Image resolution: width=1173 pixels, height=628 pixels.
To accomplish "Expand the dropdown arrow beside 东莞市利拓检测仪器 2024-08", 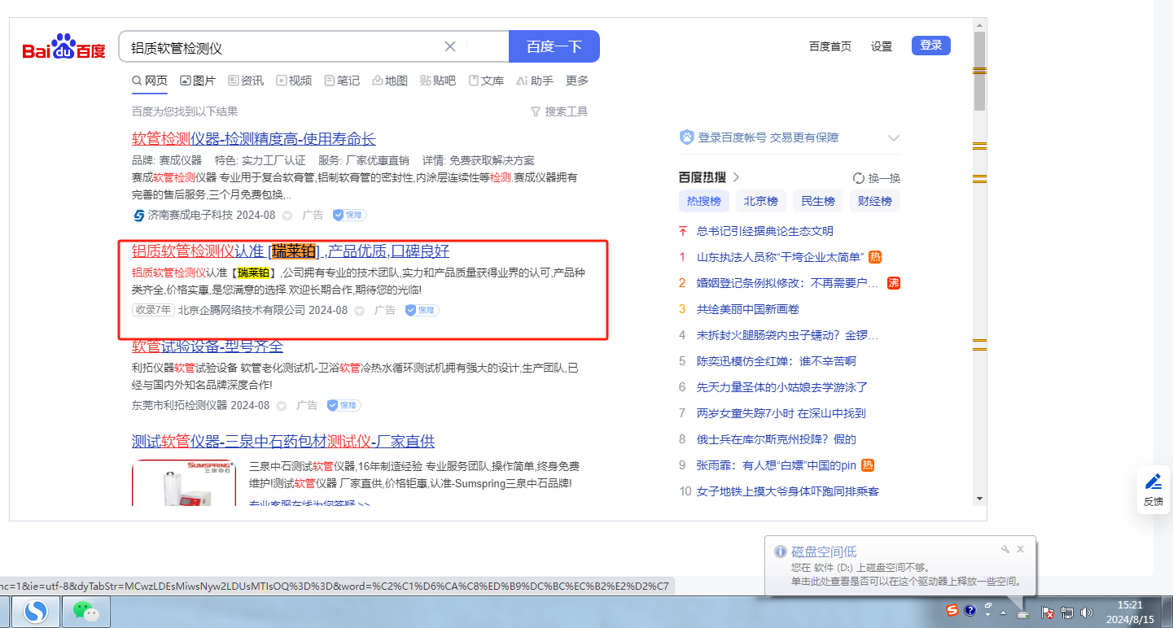I will coord(282,405).
